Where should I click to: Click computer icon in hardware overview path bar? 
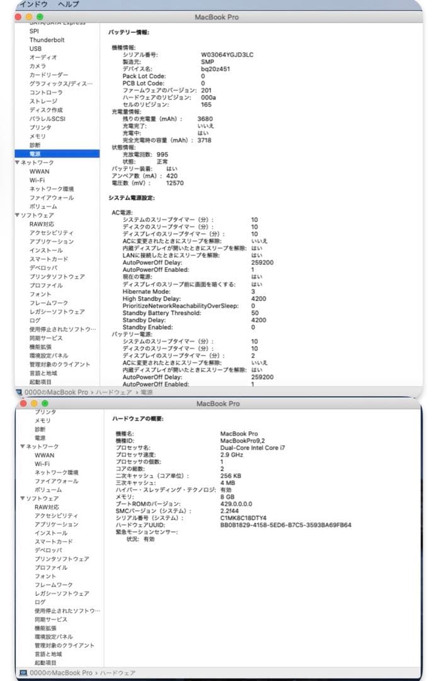tap(24, 673)
